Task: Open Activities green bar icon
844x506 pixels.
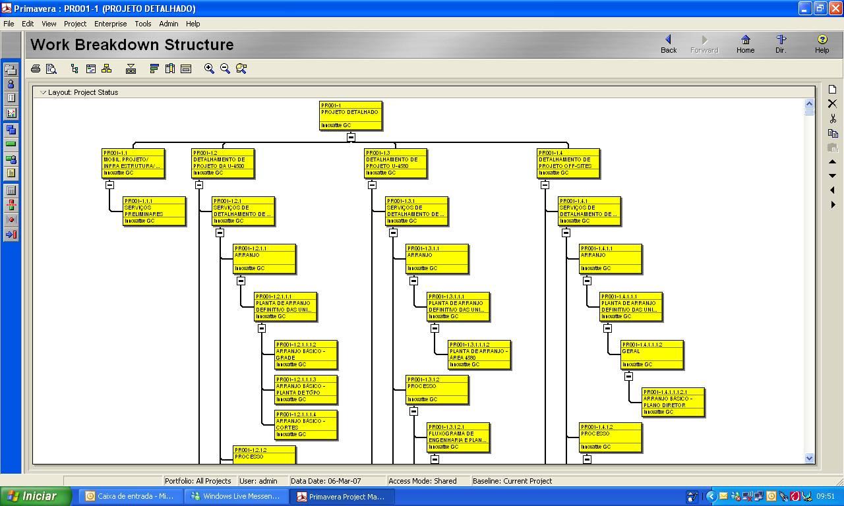Action: click(11, 144)
